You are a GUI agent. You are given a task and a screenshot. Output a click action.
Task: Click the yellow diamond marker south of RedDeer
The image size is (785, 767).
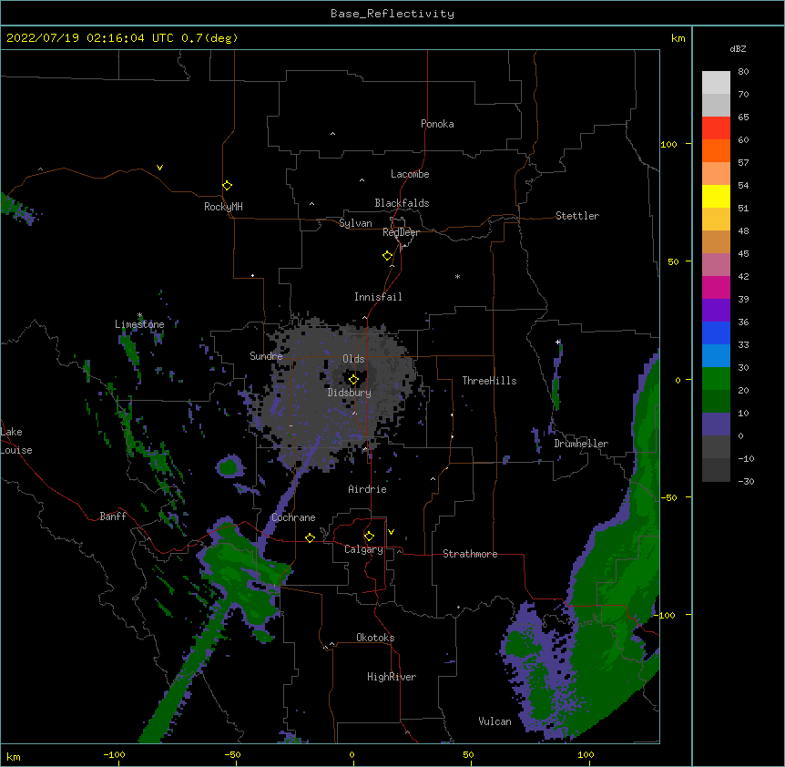pyautogui.click(x=387, y=256)
